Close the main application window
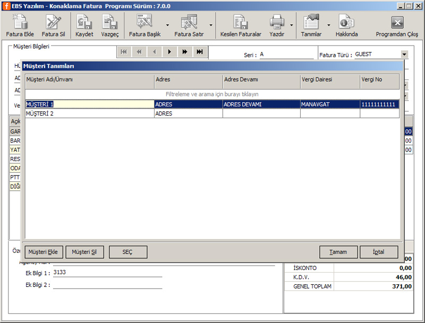The height and width of the screenshot is (323, 425). point(418,6)
